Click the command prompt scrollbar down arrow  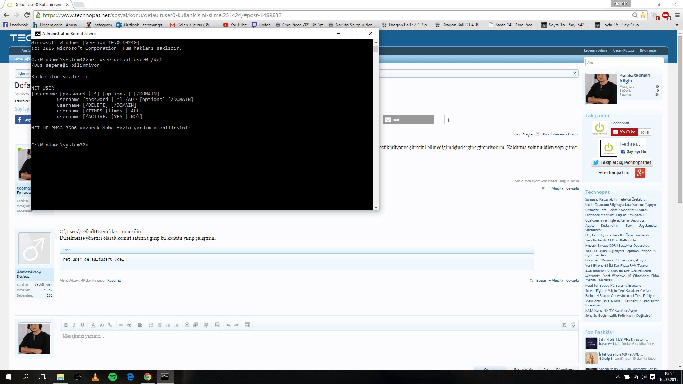[x=376, y=207]
